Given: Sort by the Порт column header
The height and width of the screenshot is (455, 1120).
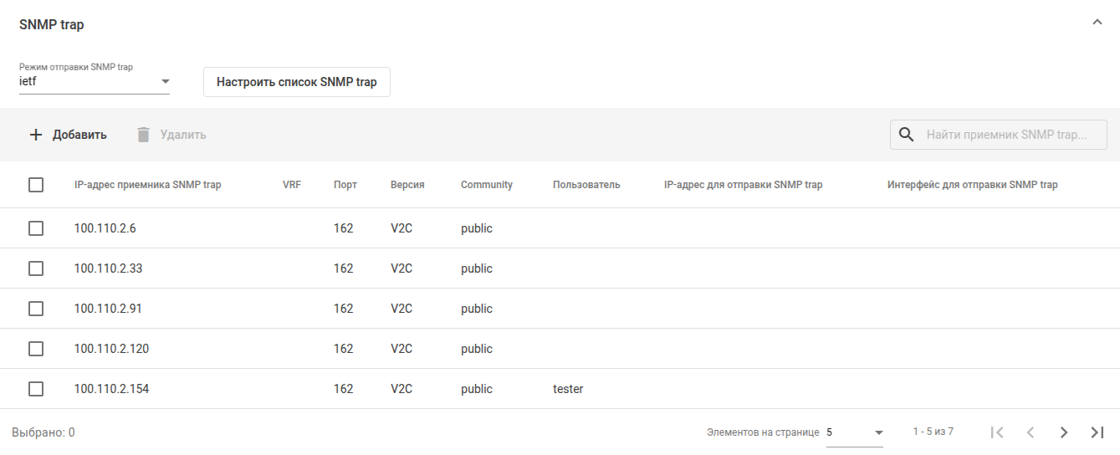Looking at the screenshot, I should 345,185.
